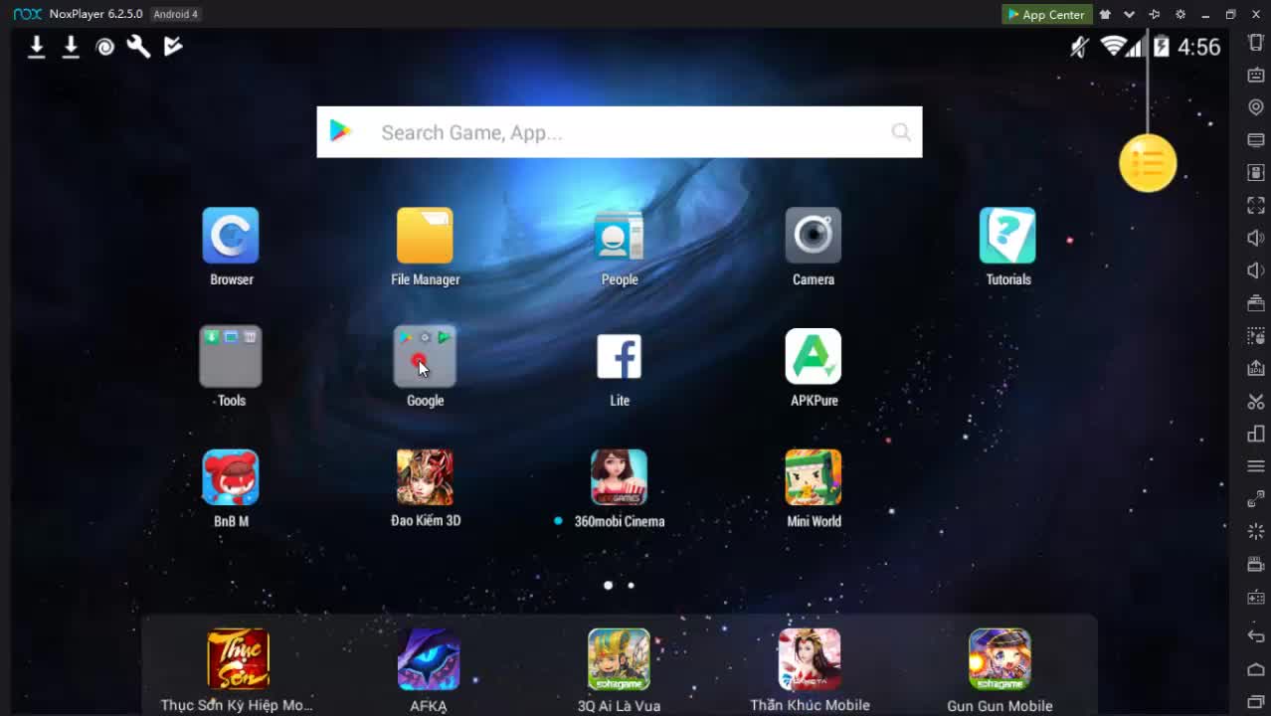Image resolution: width=1271 pixels, height=716 pixels.
Task: Open gamepad controller settings in sidebar
Action: pos(1256,597)
